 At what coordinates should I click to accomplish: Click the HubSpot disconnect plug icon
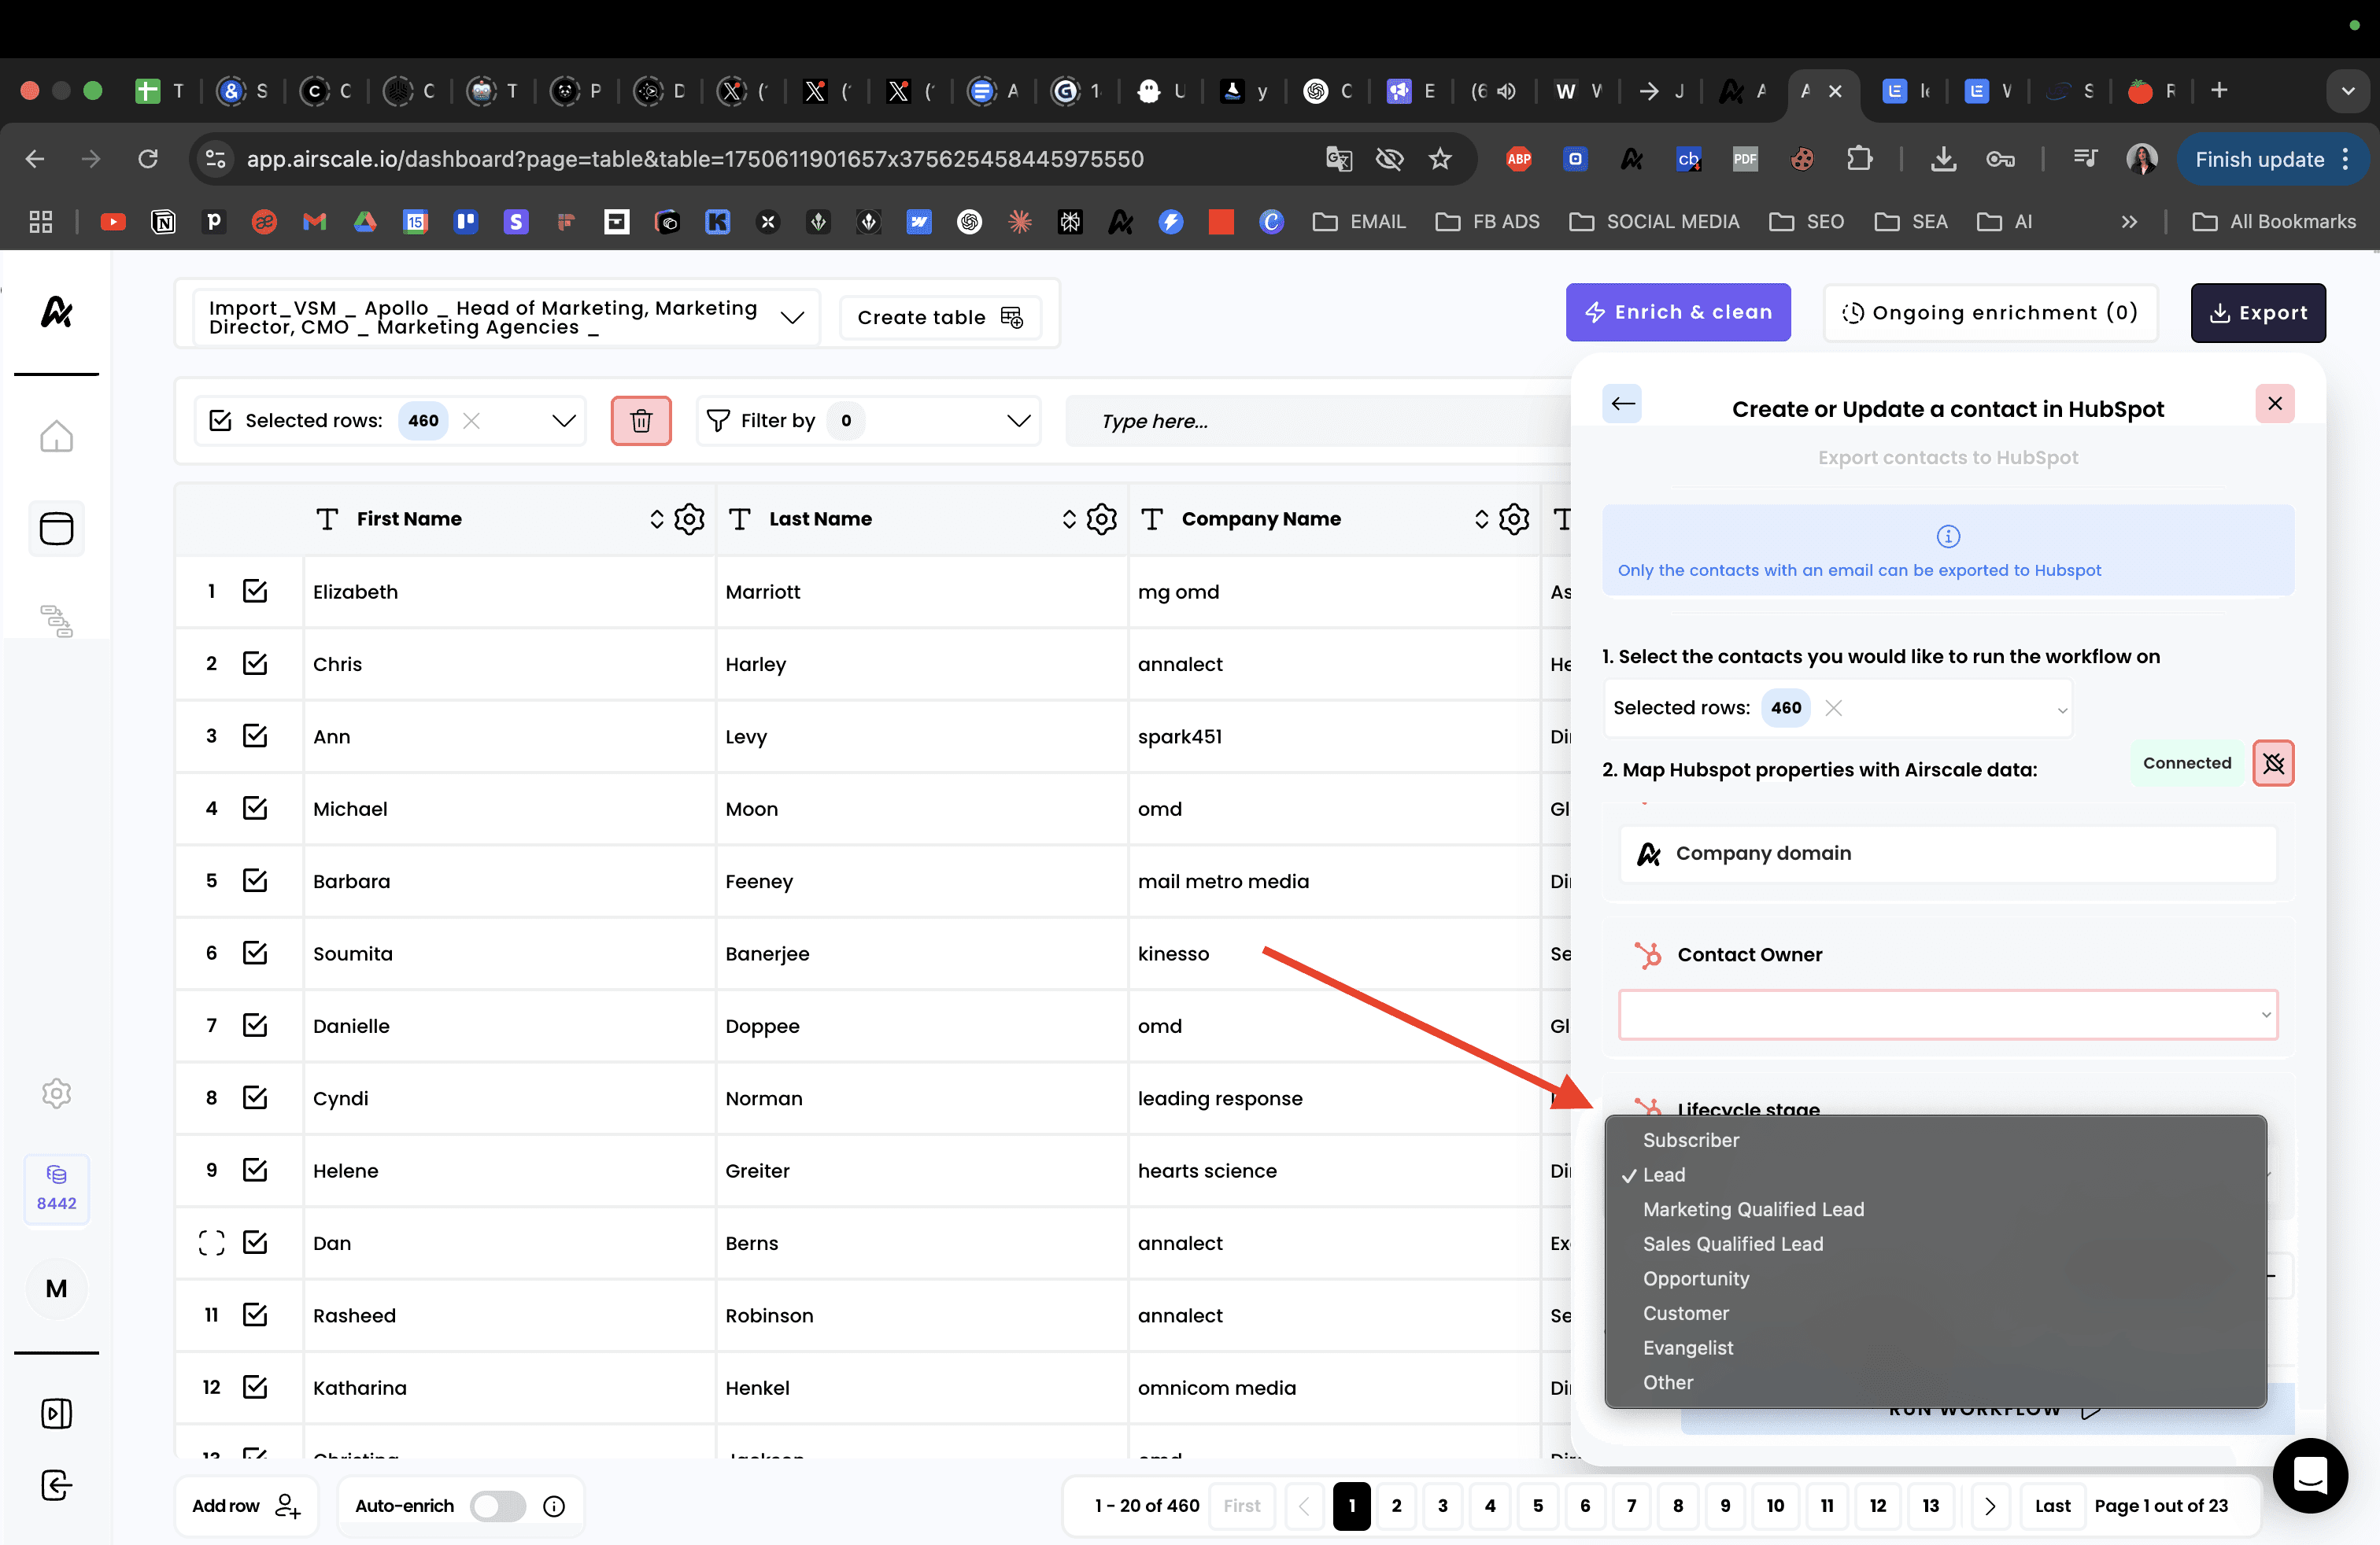coord(2273,764)
